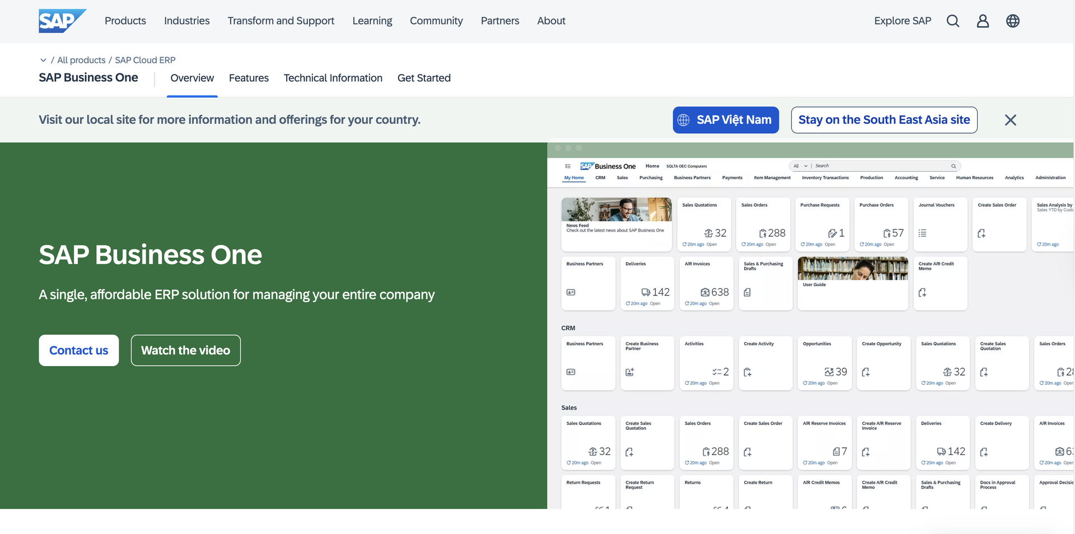The height and width of the screenshot is (534, 1075).
Task: Choose Stay on the South East Asia site
Action: [884, 120]
